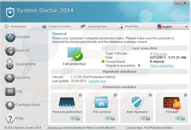Open the General sidebar section
191x130 pixels.
(x=24, y=37)
